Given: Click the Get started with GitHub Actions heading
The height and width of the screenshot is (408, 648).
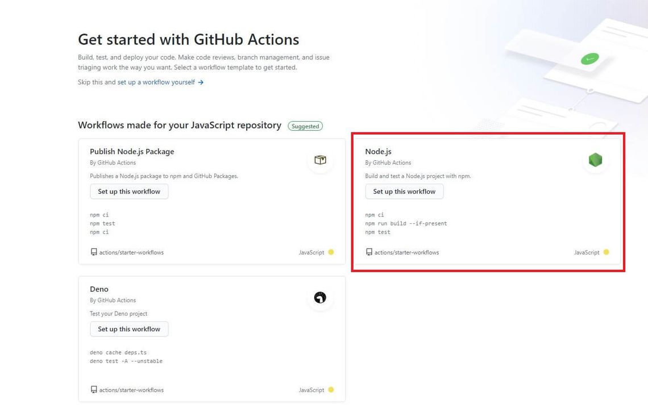Looking at the screenshot, I should coord(188,39).
